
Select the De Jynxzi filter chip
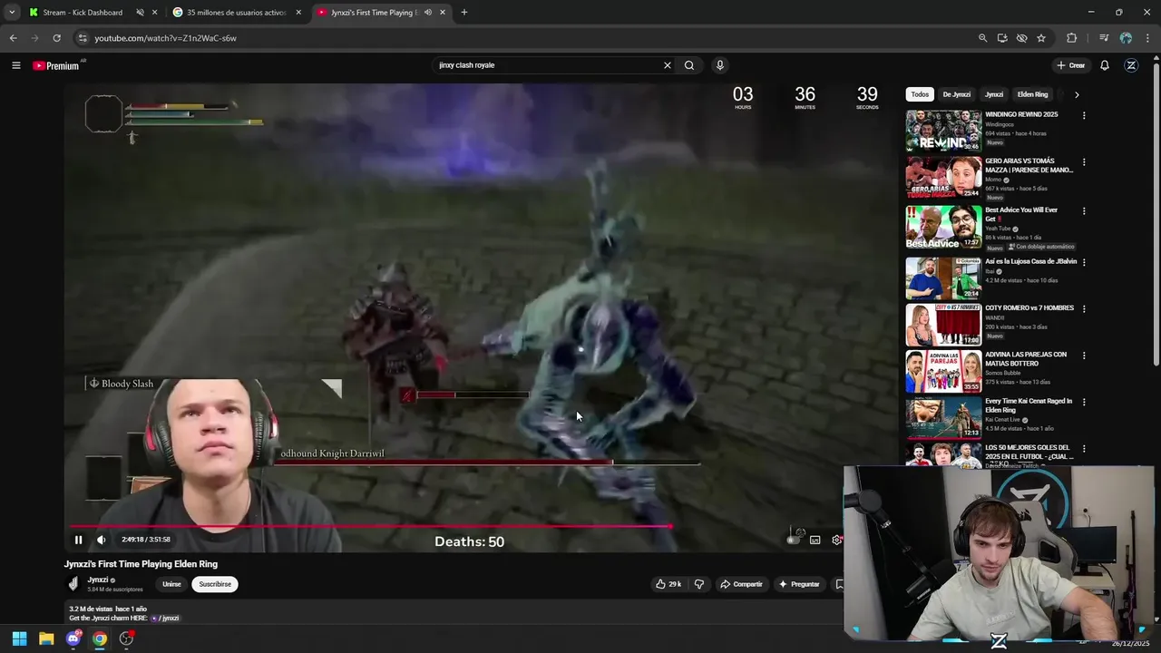[x=956, y=94]
